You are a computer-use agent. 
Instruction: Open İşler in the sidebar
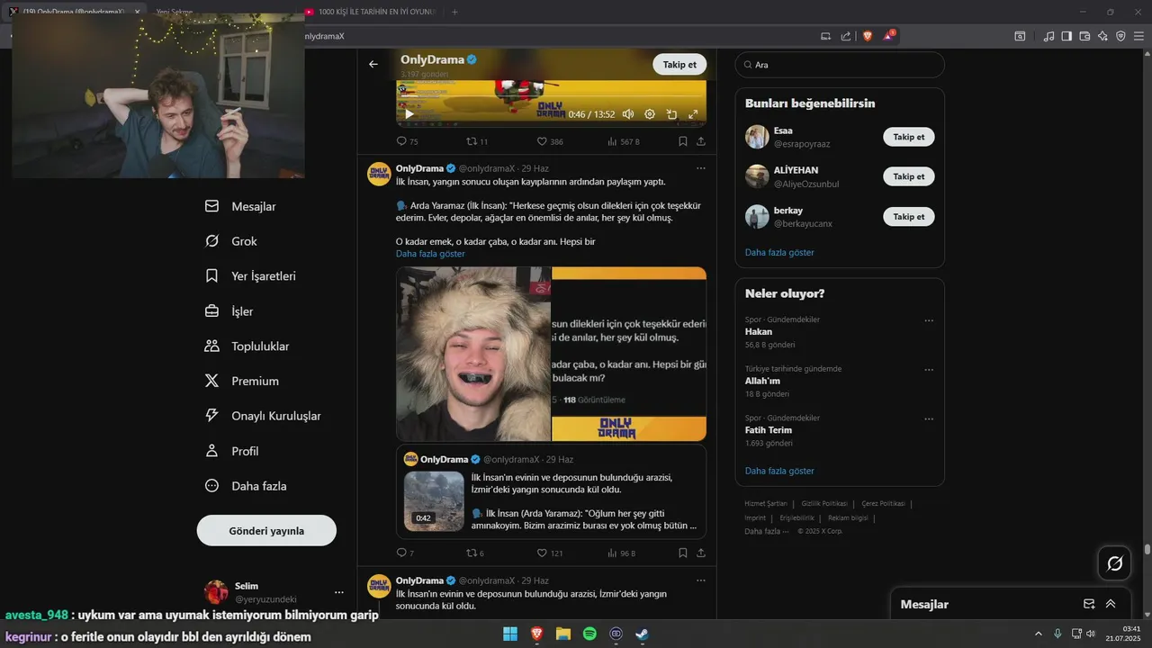[x=229, y=311]
